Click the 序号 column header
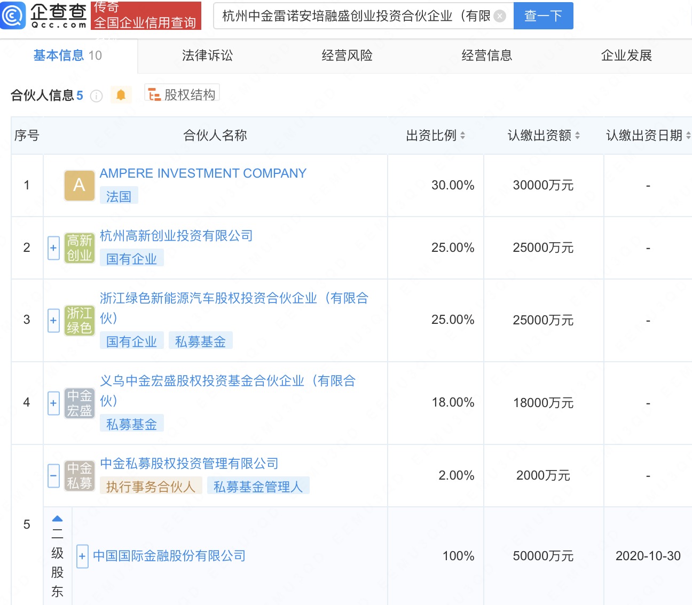The height and width of the screenshot is (605, 692). 27,136
